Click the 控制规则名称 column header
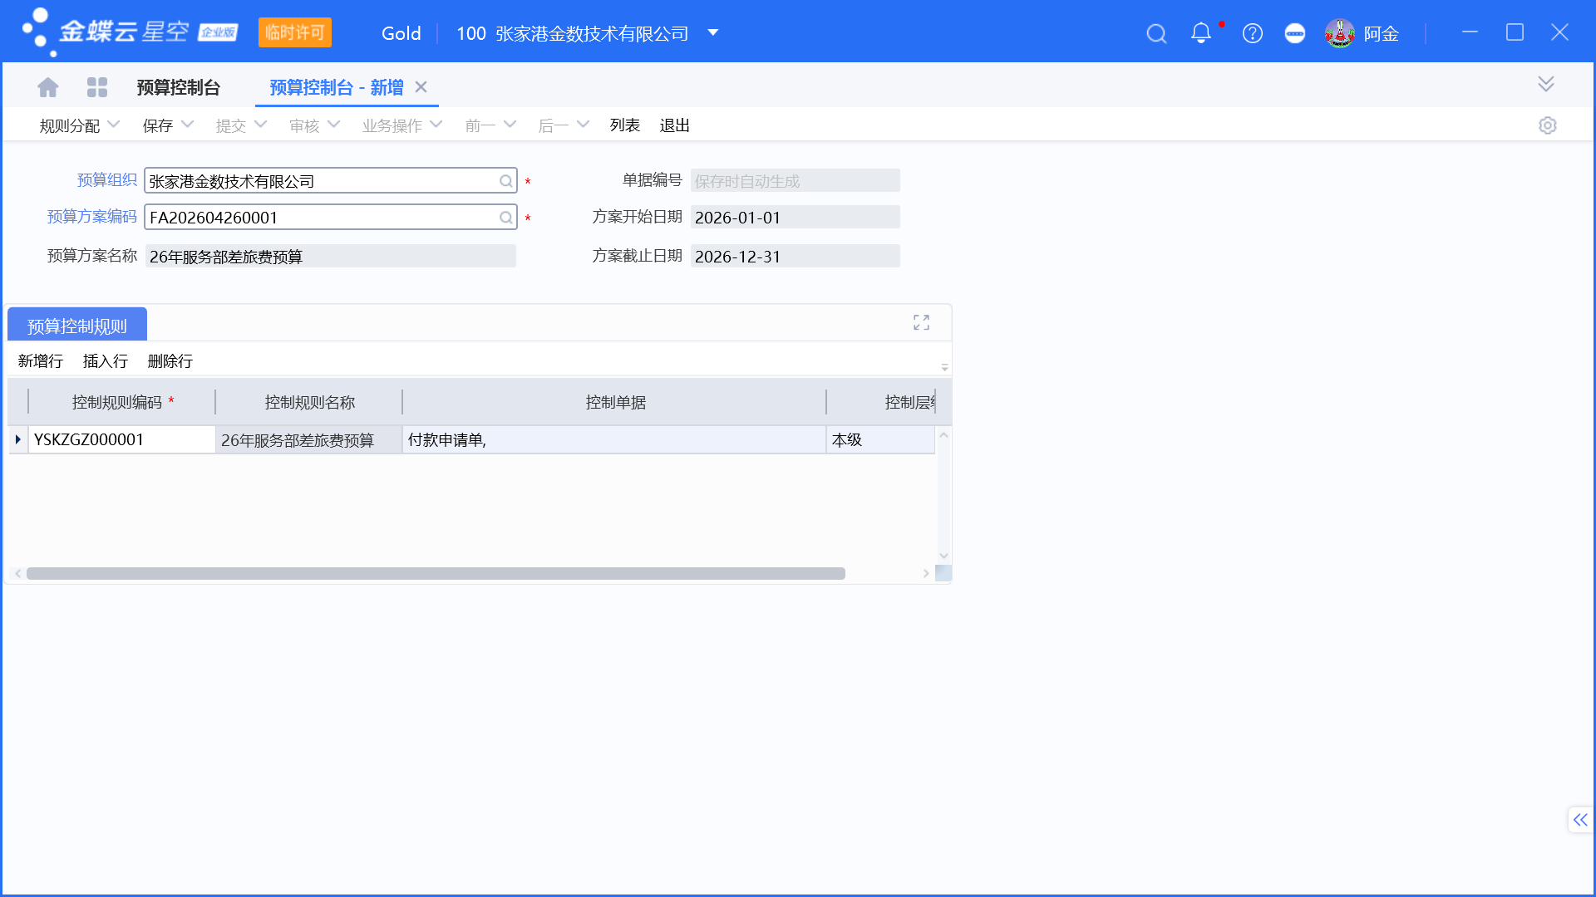The height and width of the screenshot is (897, 1596). click(x=309, y=402)
